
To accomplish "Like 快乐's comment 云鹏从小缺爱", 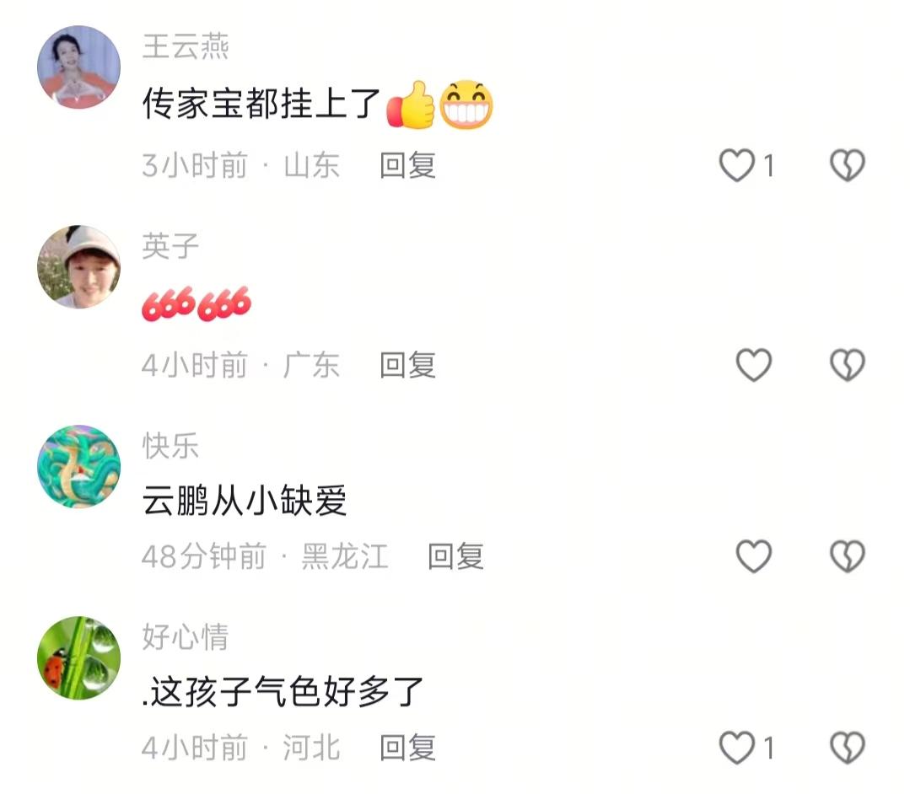I will [753, 556].
